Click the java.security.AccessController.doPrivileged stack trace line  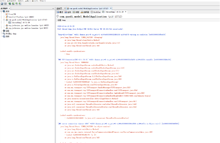92,99
